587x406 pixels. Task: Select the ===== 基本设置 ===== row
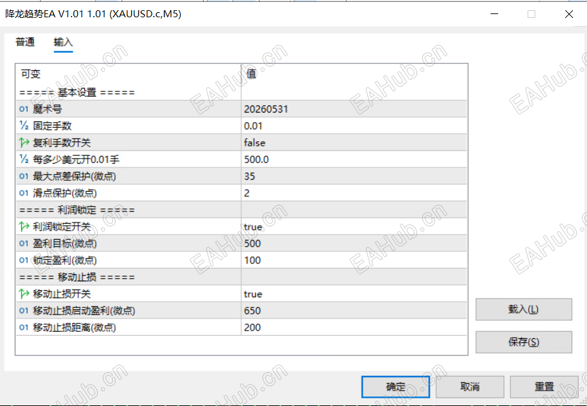[241, 92]
